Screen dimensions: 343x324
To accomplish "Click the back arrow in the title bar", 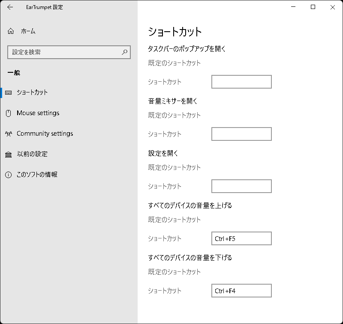I will pos(10,7).
